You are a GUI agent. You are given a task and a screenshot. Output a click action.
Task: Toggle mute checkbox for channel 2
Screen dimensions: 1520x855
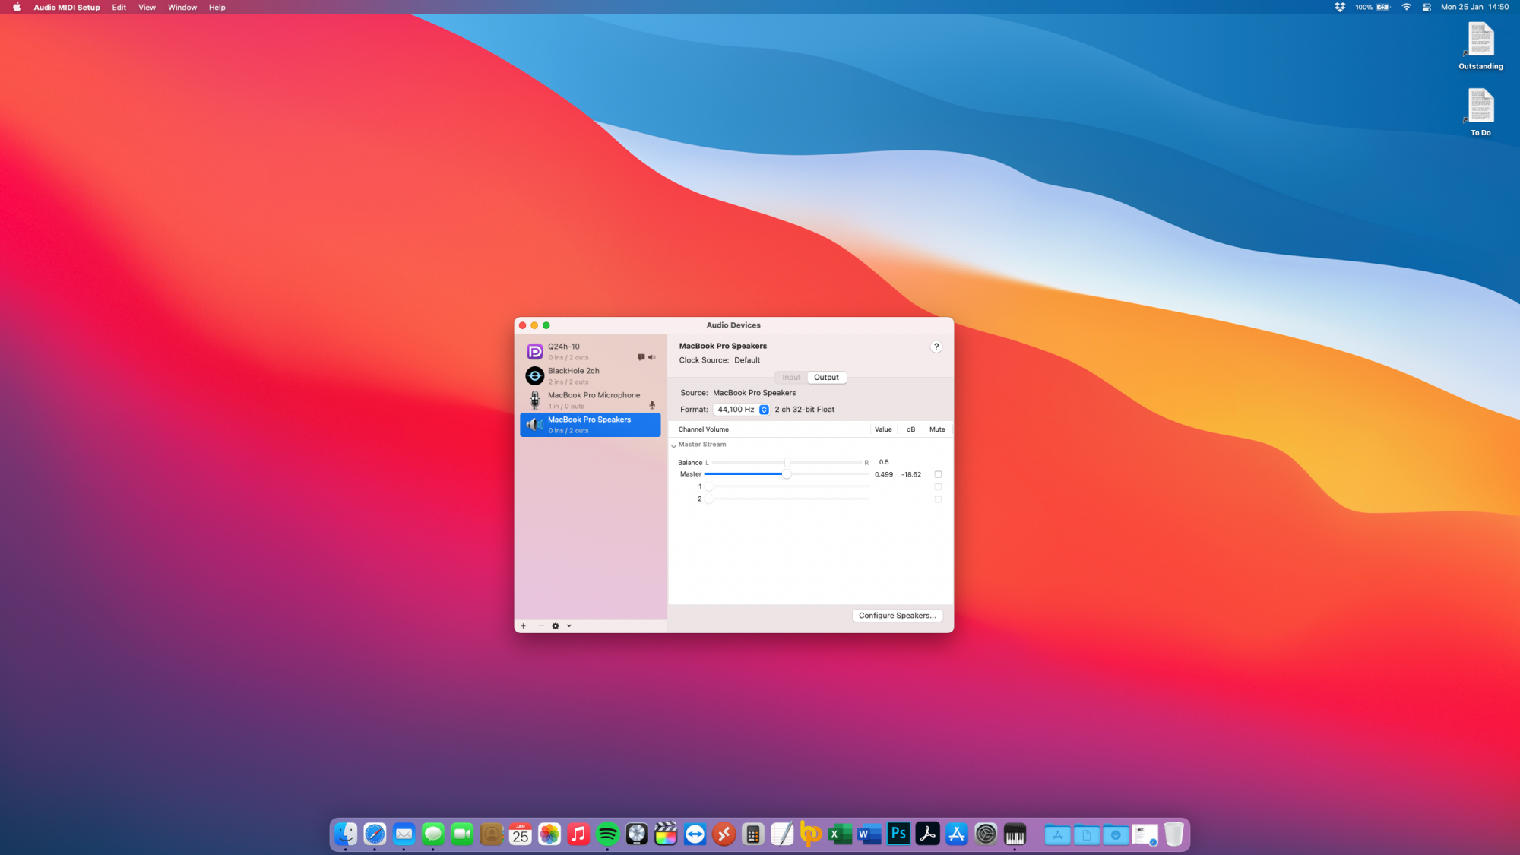click(x=938, y=499)
